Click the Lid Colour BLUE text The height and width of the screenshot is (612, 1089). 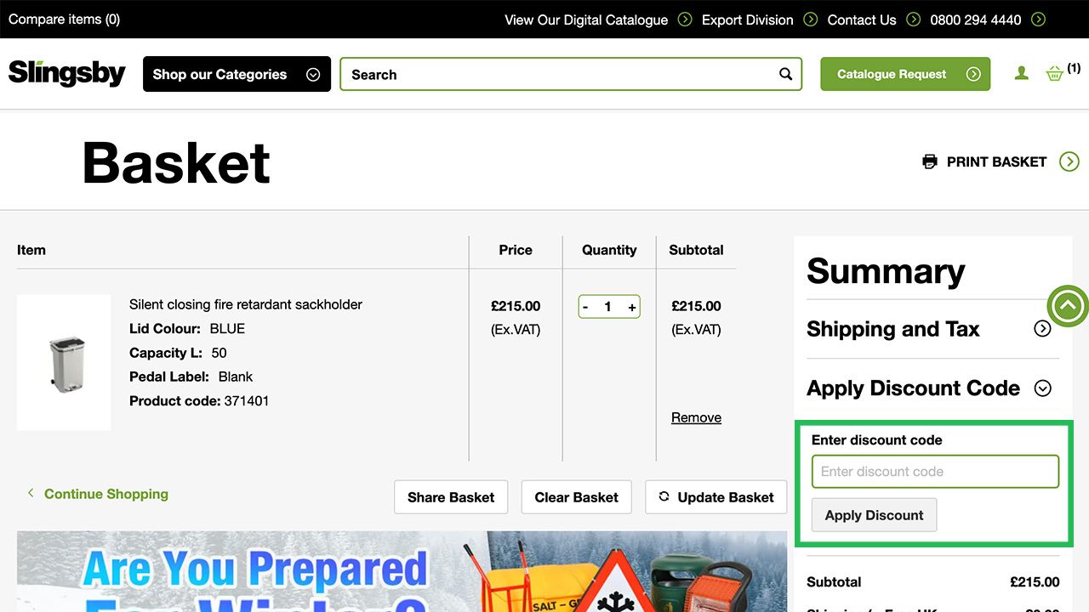point(187,328)
